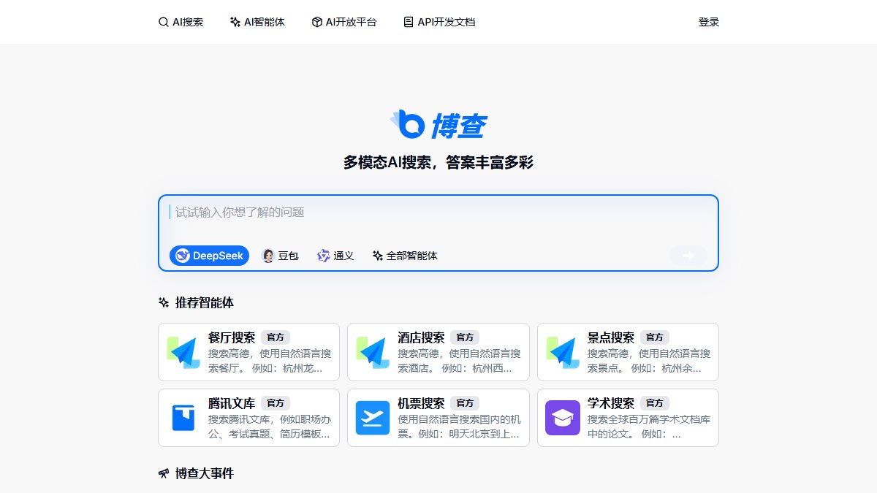
Task: Click the 学术搜索 graduation cap icon
Action: (x=563, y=418)
